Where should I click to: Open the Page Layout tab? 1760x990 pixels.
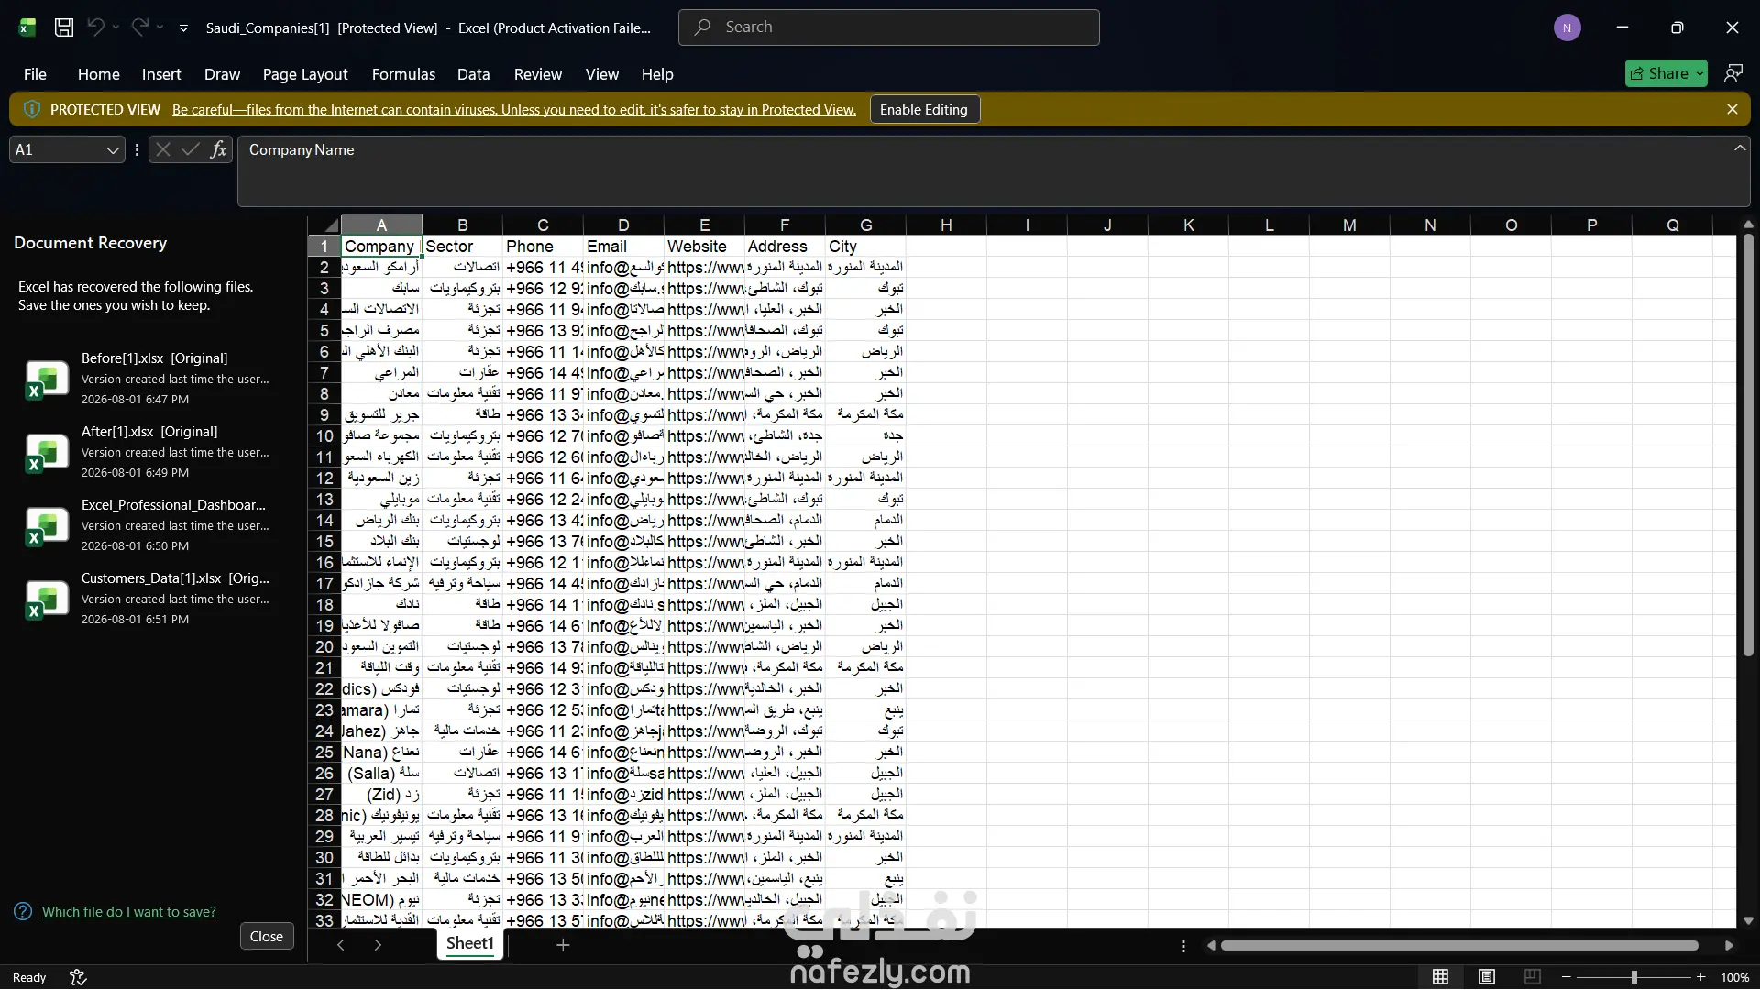pos(305,74)
